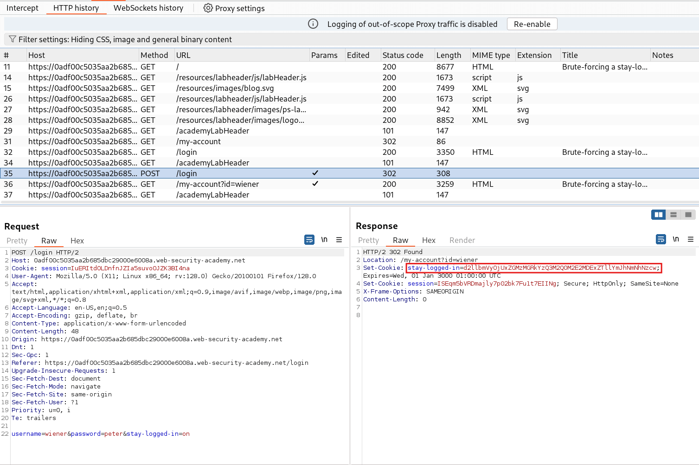This screenshot has height=465, width=699.
Task: Click the Edited checkmark on row 35
Action: (x=315, y=173)
